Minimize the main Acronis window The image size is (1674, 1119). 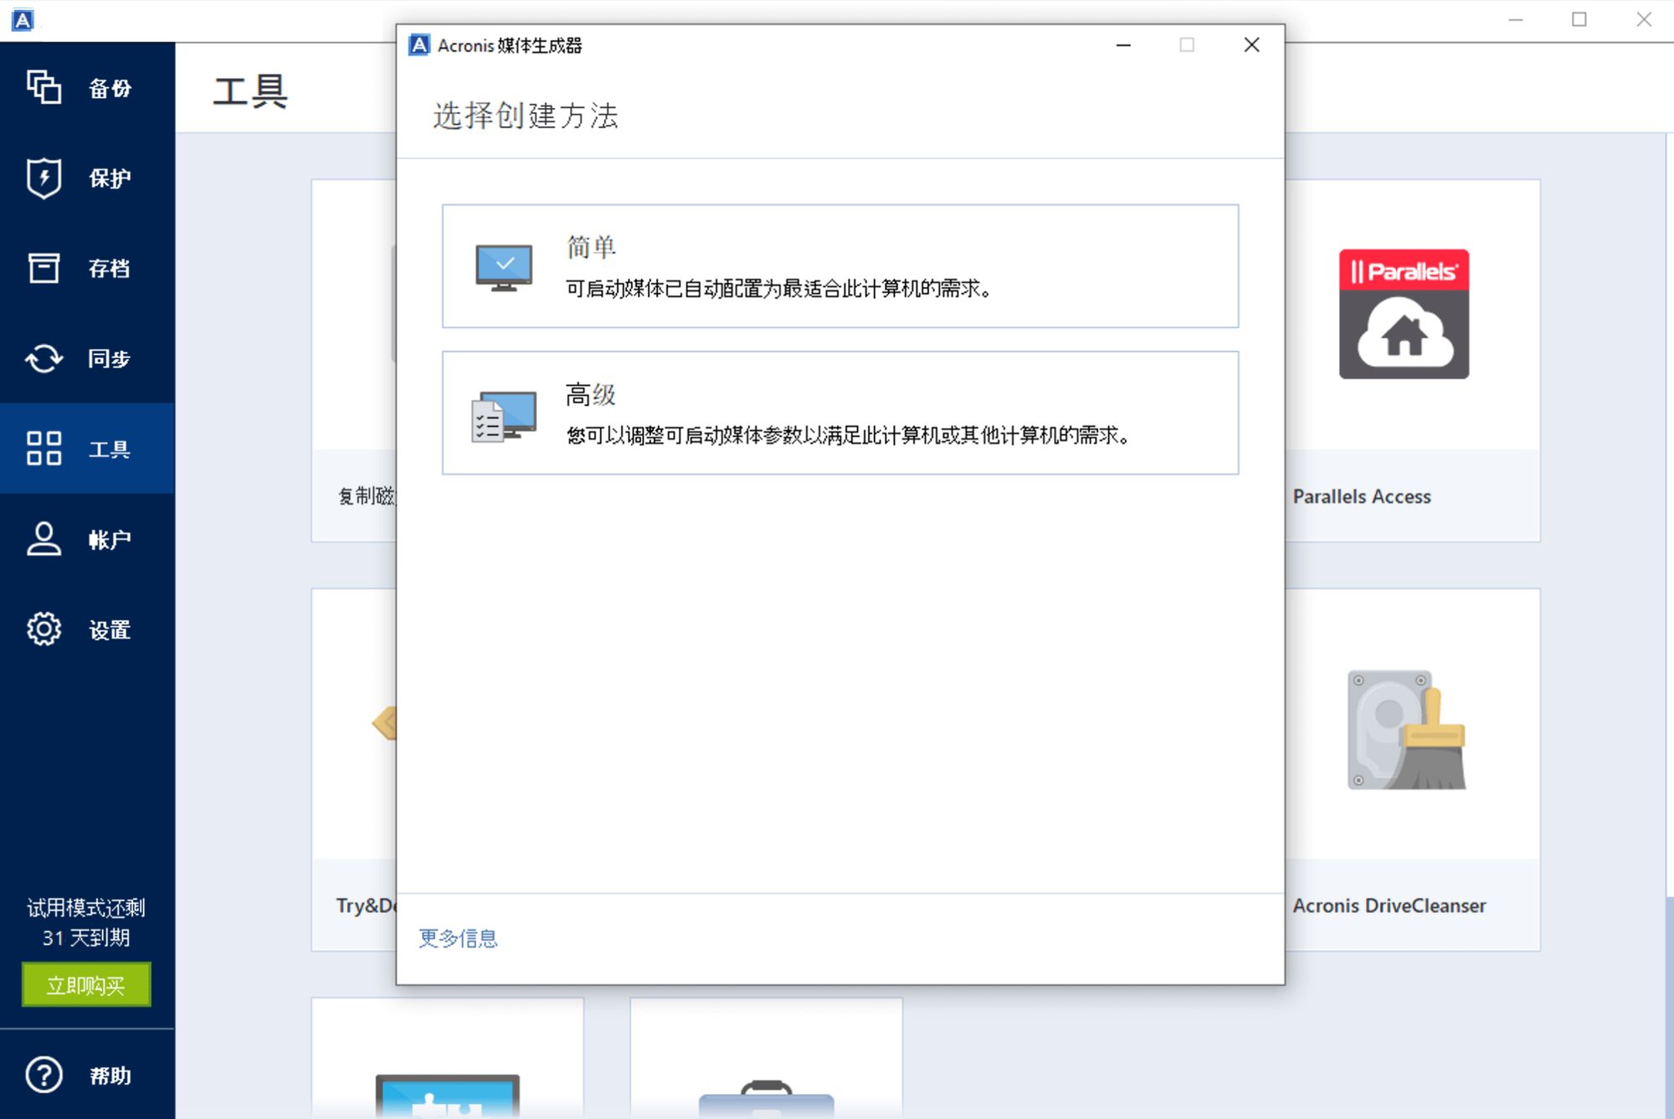[1516, 19]
